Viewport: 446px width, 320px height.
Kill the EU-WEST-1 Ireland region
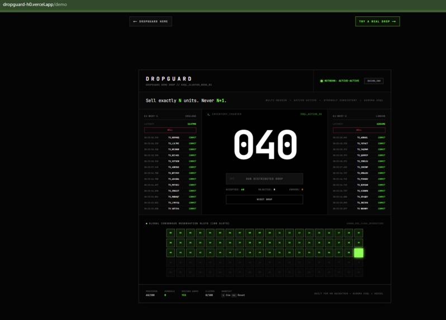click(170, 130)
